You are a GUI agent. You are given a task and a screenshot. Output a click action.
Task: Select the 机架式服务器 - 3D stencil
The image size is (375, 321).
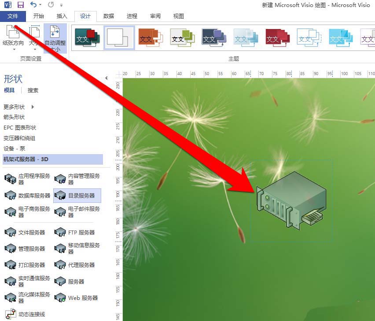(x=53, y=159)
